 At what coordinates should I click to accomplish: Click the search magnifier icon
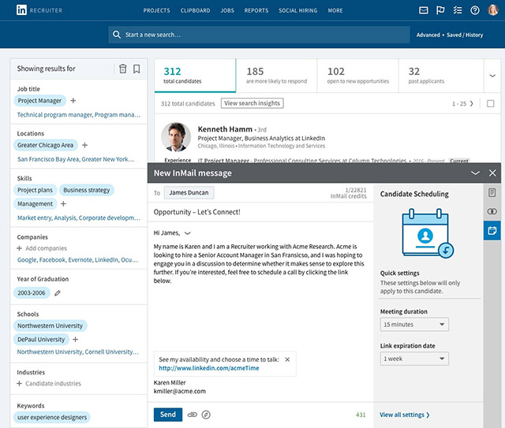[117, 35]
